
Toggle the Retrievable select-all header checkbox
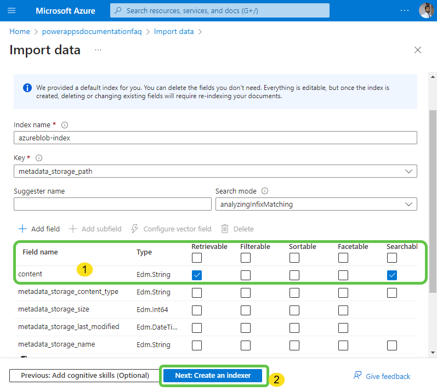click(x=197, y=258)
